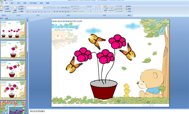Viewport: 189px width, 114px height.
Task: Open Shape Outline (形状轮廓) menu
Action: click(119, 9)
